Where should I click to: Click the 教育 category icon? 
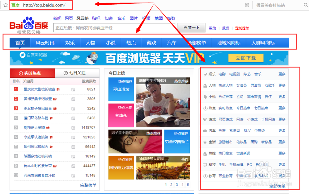tap(205, 176)
